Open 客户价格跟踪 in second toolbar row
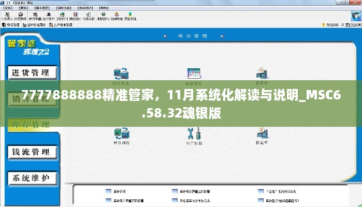Viewport: 362px width, 207px height. coord(34,25)
